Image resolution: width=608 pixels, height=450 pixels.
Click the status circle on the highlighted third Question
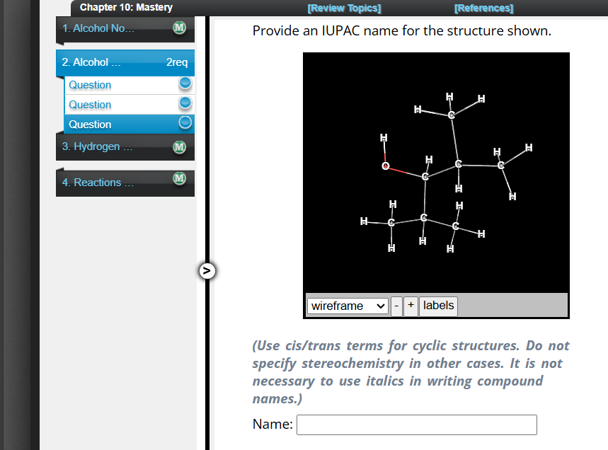pyautogui.click(x=185, y=122)
